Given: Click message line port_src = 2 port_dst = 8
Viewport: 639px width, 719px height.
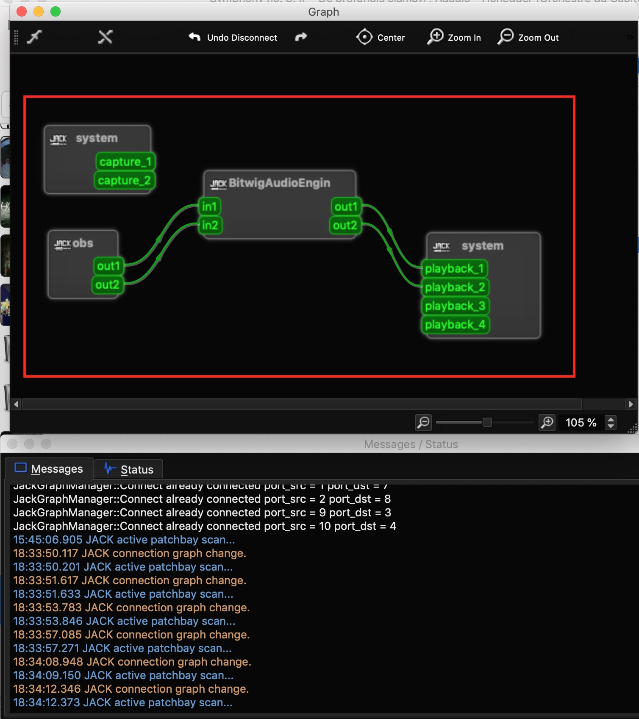Looking at the screenshot, I should click(202, 499).
